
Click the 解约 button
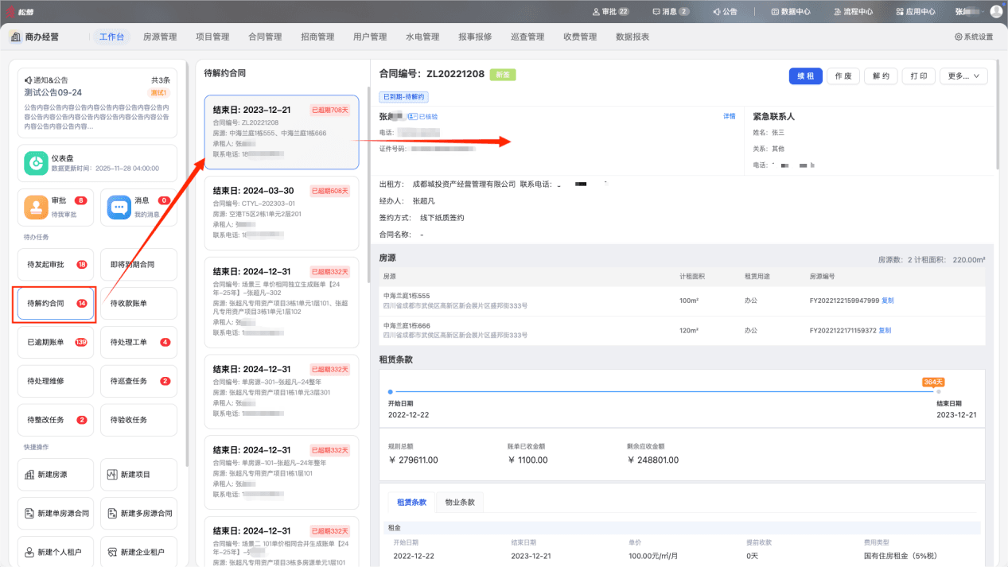[x=881, y=76]
